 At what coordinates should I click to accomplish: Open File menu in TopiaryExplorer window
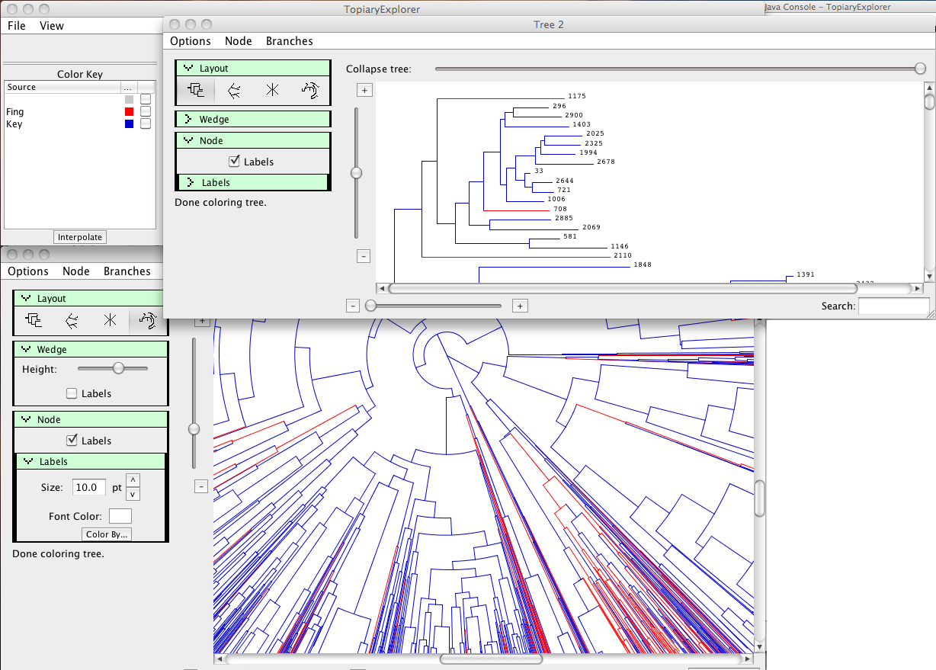17,25
